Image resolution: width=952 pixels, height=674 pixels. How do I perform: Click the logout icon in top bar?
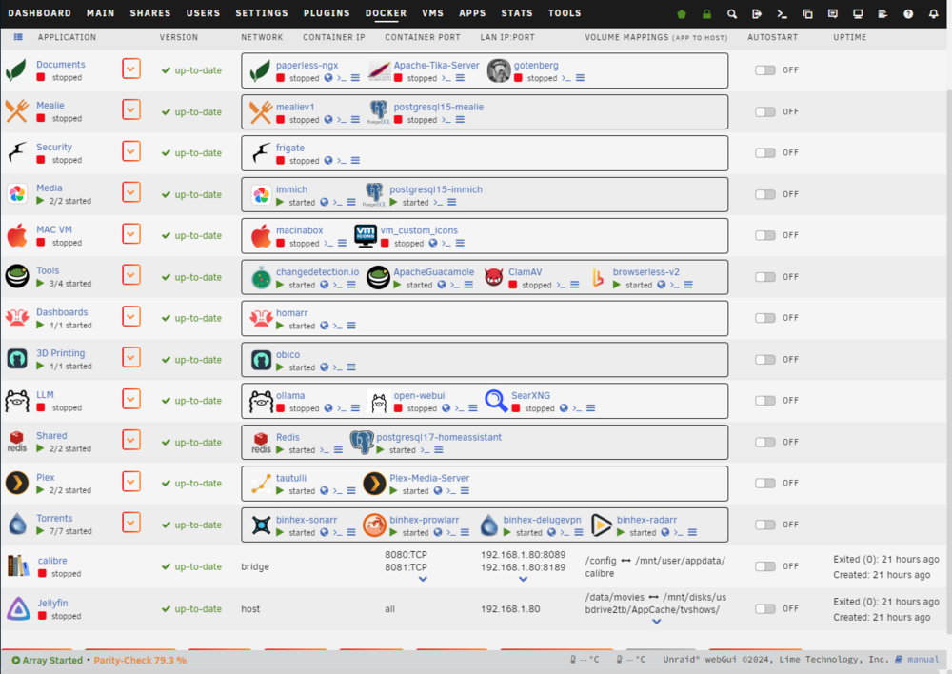coord(757,13)
